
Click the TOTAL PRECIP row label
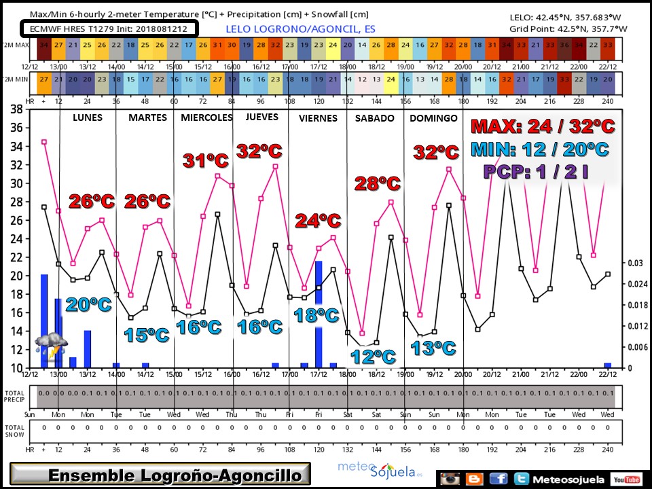point(14,396)
